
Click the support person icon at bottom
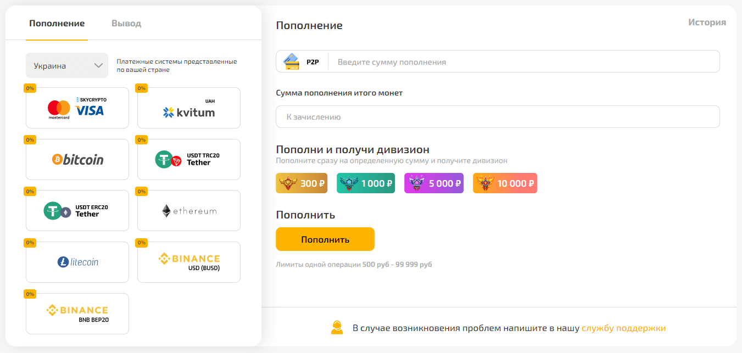click(337, 327)
